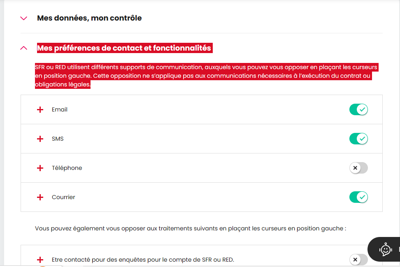Screen dimensions: 400x267
Task: Click the Email row label
Action: pos(60,110)
